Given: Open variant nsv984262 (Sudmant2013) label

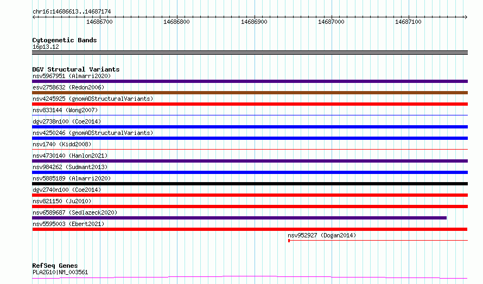Looking at the screenshot, I should coord(70,167).
